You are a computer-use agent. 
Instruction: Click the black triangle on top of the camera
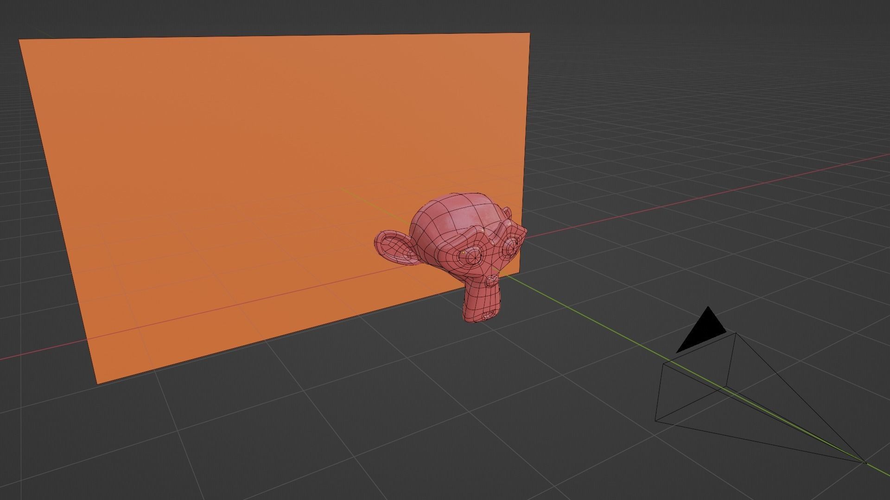(701, 330)
